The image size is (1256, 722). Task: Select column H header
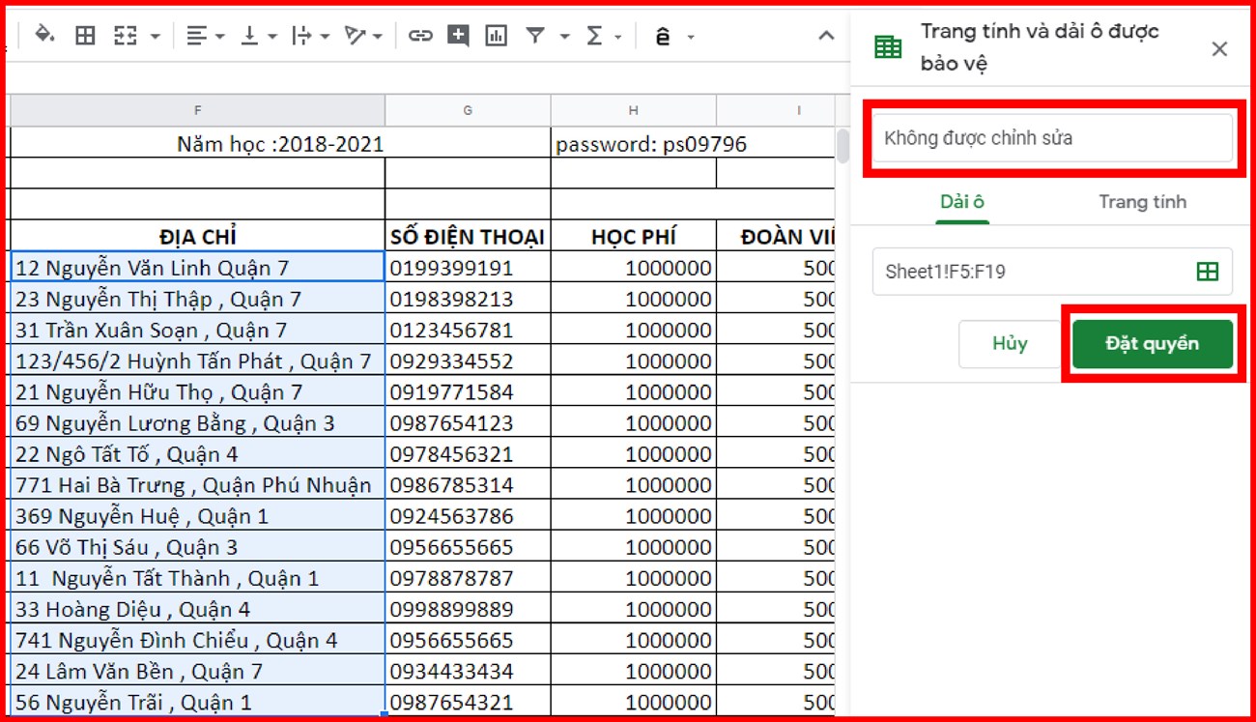634,110
